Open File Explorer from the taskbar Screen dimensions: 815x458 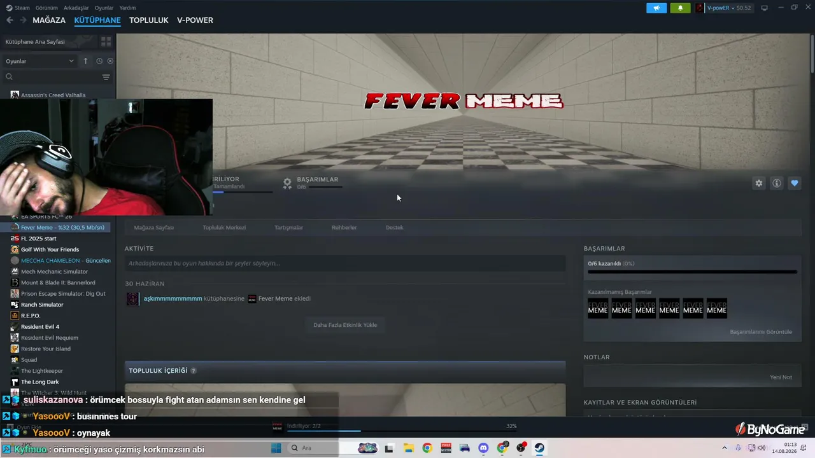(408, 448)
